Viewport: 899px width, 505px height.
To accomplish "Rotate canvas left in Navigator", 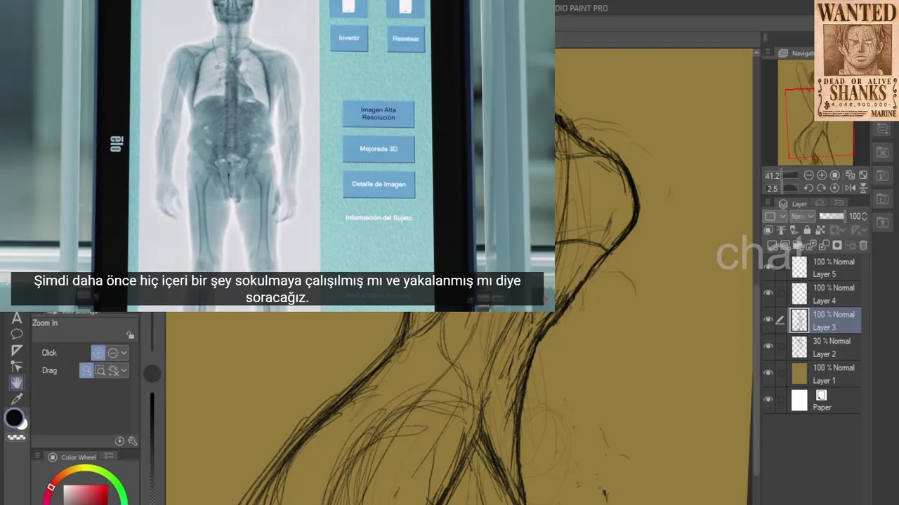I will point(809,188).
